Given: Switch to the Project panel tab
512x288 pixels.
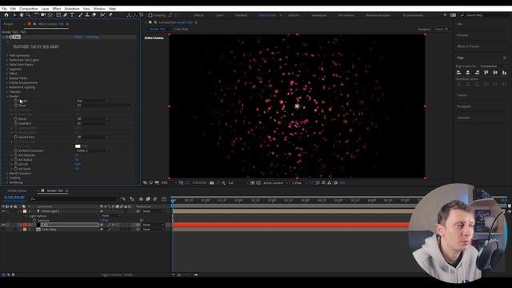Looking at the screenshot, I should click(9, 24).
